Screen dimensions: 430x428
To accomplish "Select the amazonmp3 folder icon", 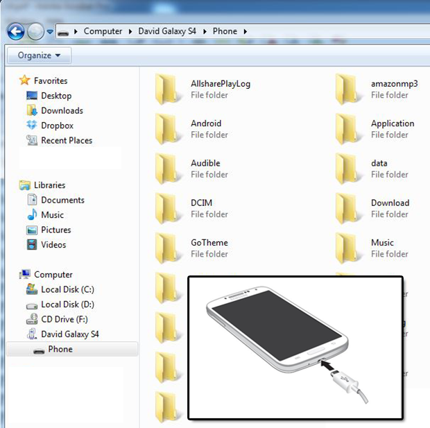I will click(348, 89).
